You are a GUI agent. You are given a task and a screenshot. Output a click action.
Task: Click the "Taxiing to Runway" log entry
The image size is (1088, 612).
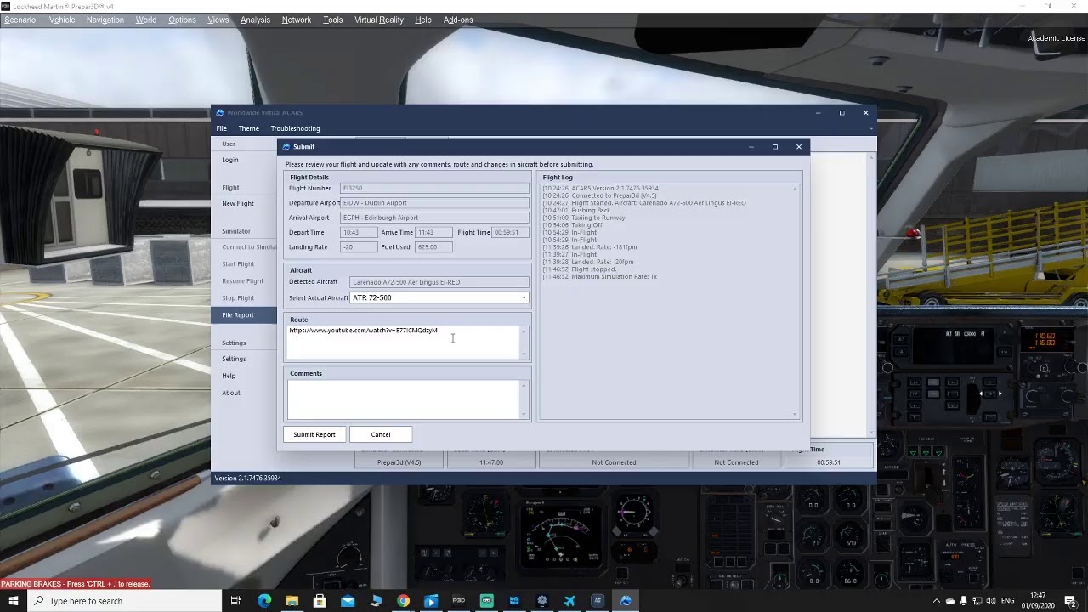tap(584, 218)
